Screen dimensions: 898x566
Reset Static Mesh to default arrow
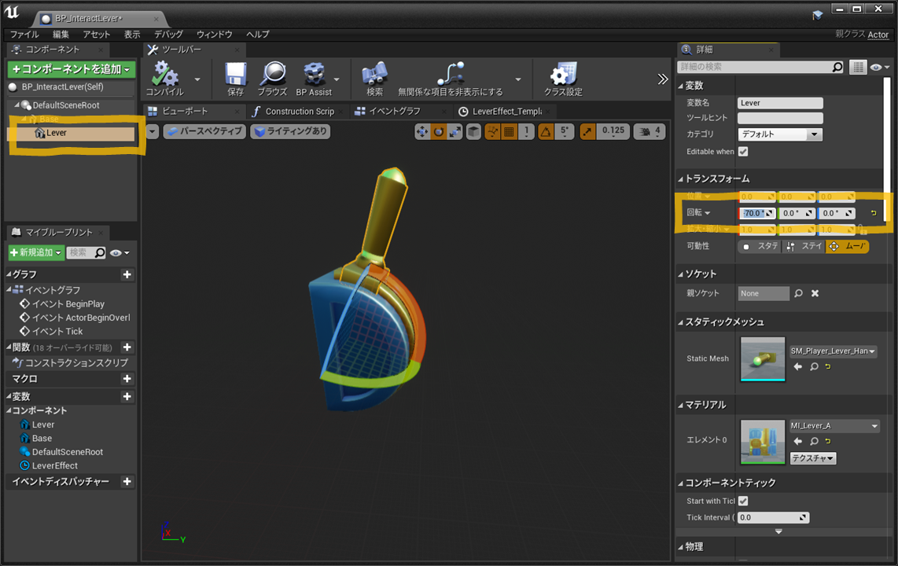828,366
